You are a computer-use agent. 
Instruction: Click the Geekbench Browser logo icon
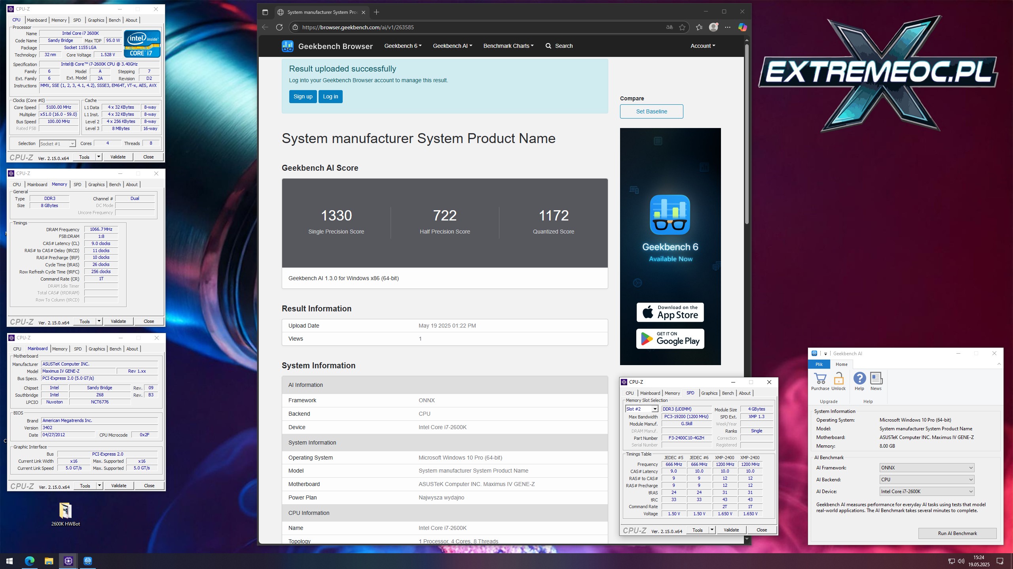(288, 46)
